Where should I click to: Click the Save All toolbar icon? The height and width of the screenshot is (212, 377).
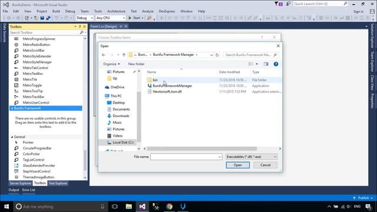click(x=48, y=18)
